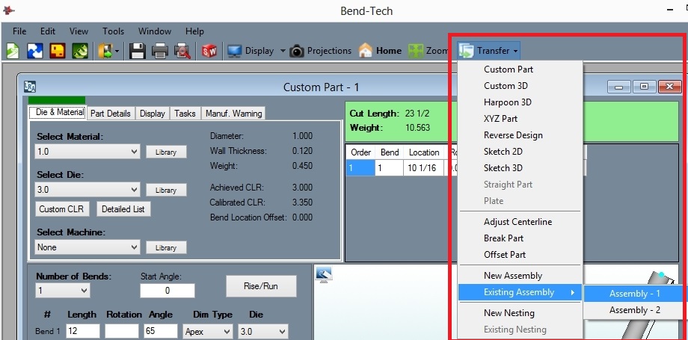Open the Select Machine dropdown
Viewport: 688px width, 340px height.
click(87, 247)
